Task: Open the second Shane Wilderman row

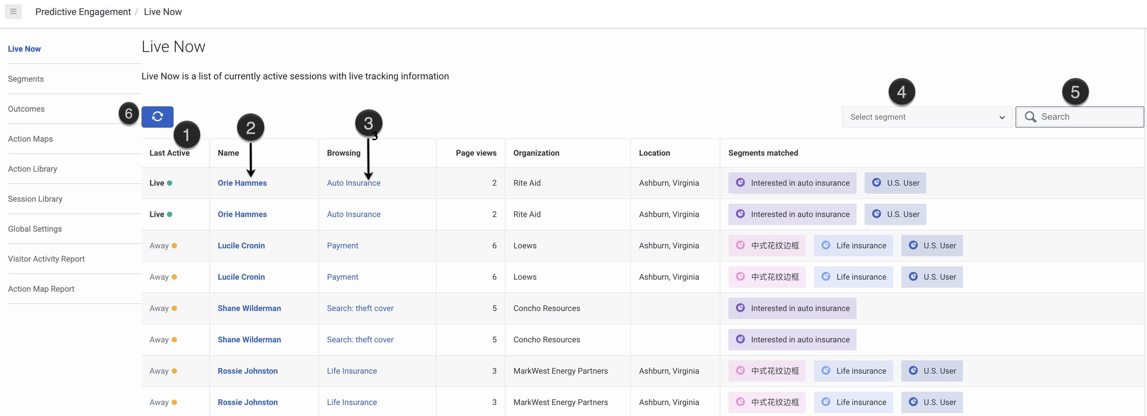Action: point(249,340)
